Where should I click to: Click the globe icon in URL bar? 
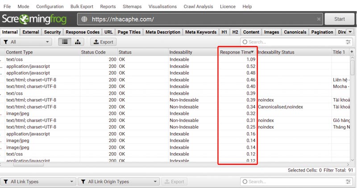click(84, 19)
